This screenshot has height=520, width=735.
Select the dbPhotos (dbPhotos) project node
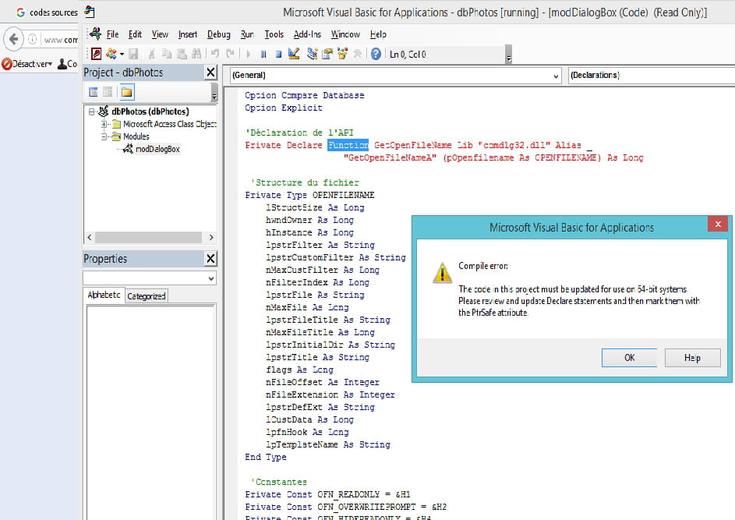coord(150,111)
